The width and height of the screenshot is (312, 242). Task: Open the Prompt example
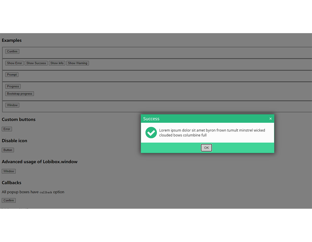click(12, 75)
